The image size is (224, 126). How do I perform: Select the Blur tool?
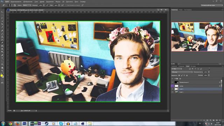point(2,49)
